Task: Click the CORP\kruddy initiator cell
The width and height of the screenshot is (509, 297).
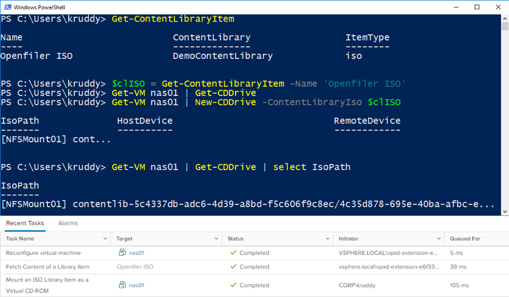Action: point(357,285)
